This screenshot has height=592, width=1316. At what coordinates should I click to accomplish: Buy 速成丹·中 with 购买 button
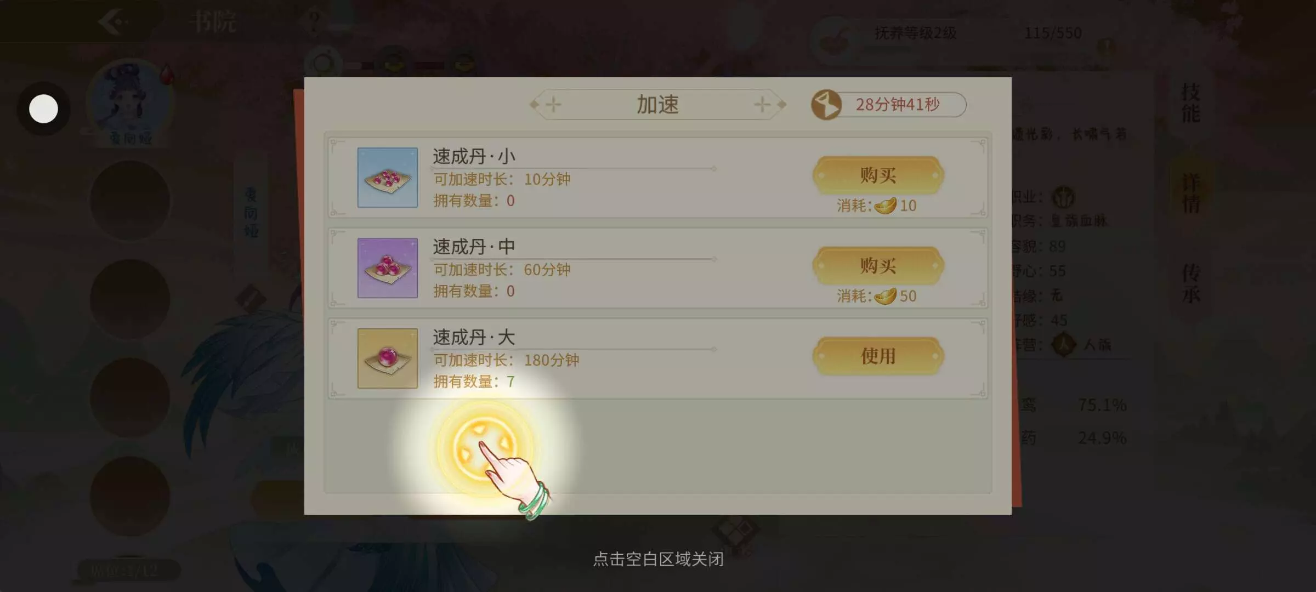(878, 266)
